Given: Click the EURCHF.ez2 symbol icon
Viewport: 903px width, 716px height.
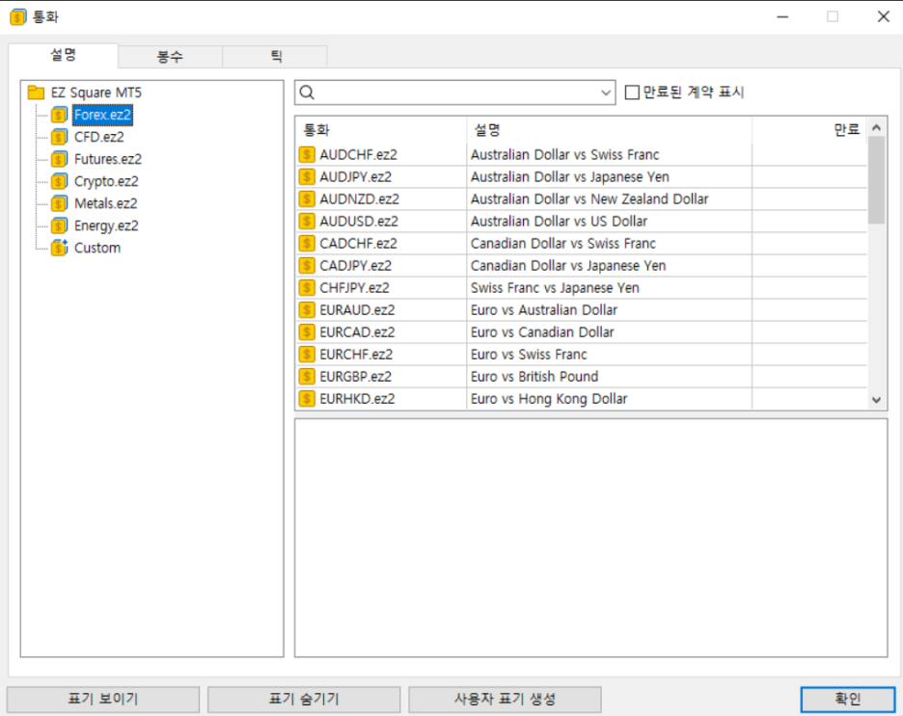Looking at the screenshot, I should (307, 355).
